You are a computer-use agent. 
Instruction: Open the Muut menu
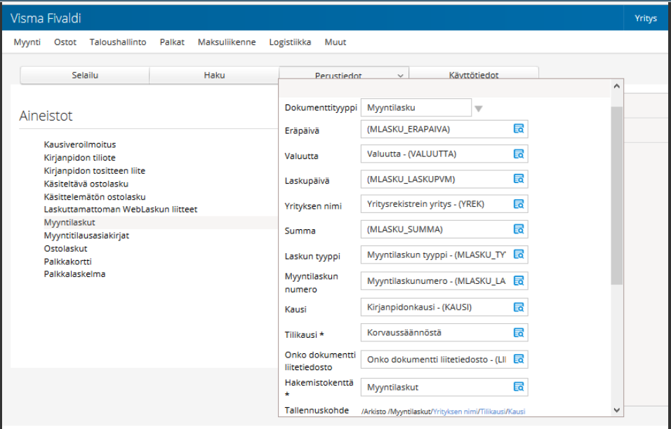[x=335, y=42]
